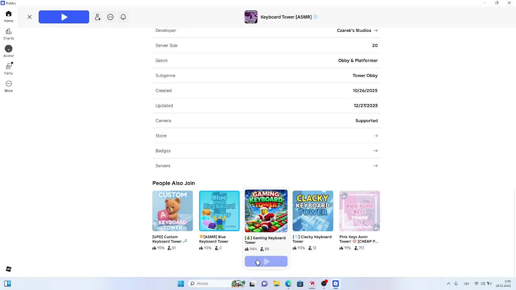Open Clacky Keyboard Tower thumbnail
Viewport: 516px width, 290px height.
pyautogui.click(x=313, y=211)
